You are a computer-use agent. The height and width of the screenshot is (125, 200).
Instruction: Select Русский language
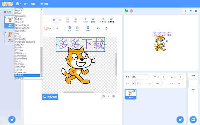(x=19, y=50)
